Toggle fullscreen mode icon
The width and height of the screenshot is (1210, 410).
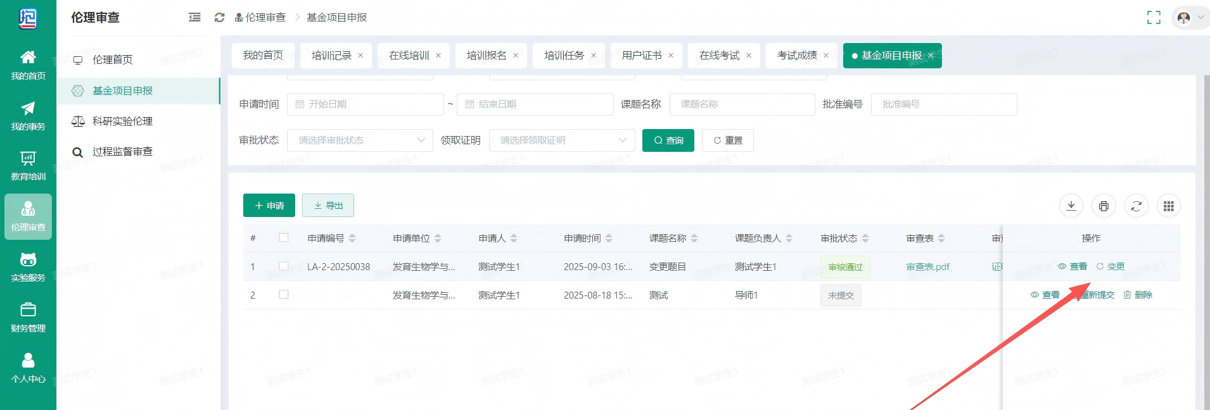tap(1154, 18)
